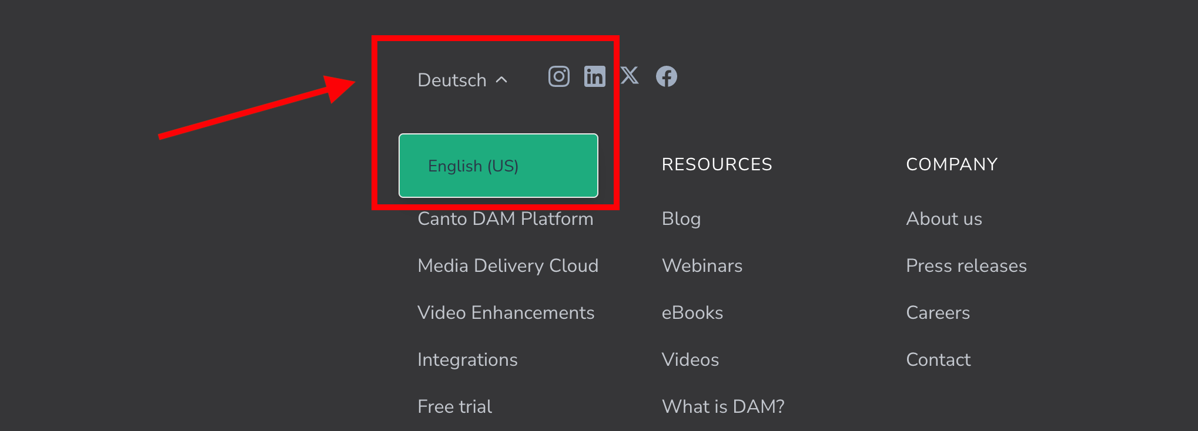This screenshot has width=1198, height=431.
Task: Open the X (Twitter) social icon
Action: click(x=630, y=76)
